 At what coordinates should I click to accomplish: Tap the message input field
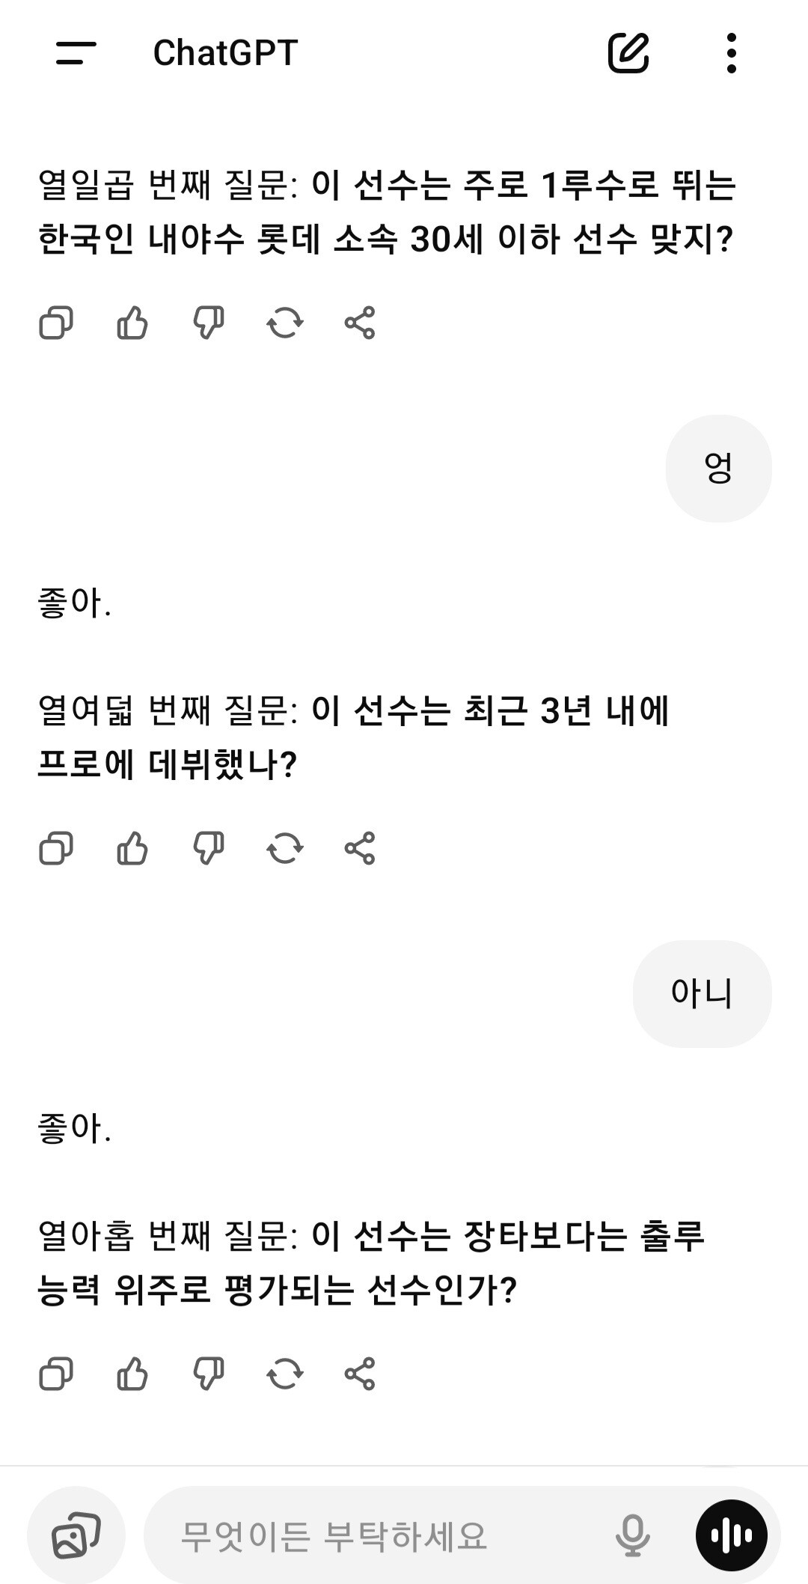click(x=374, y=1536)
